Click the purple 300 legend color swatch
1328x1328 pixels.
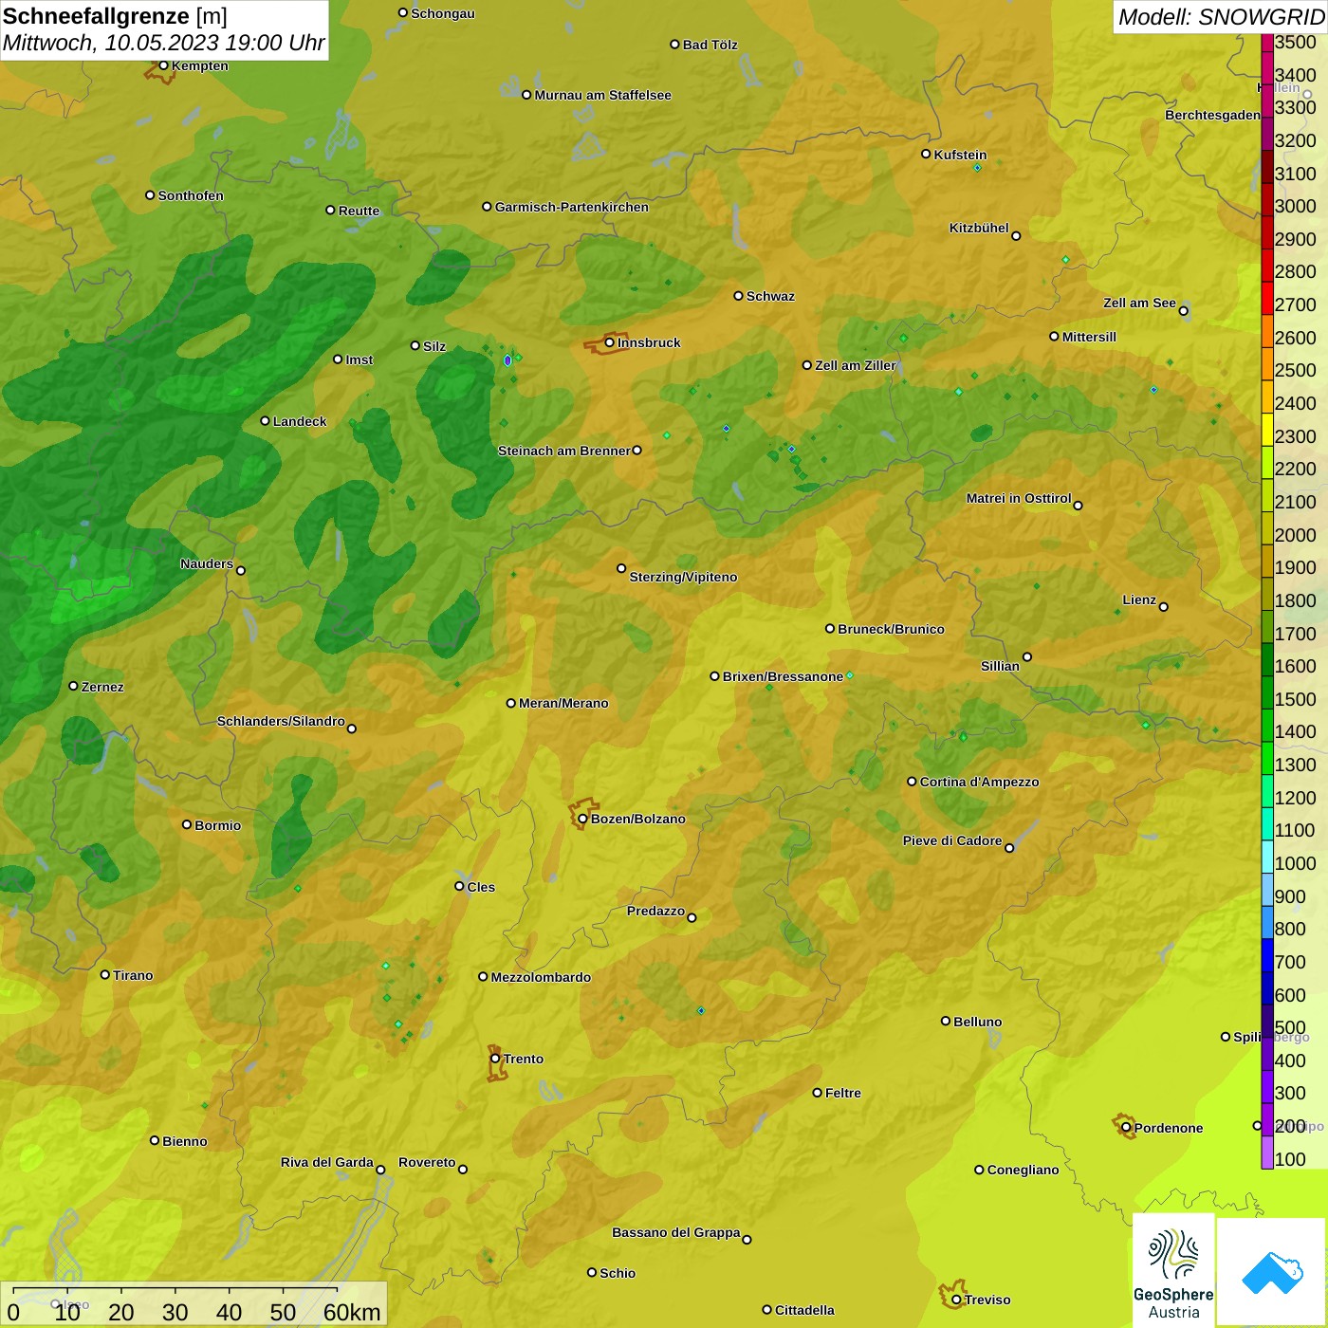click(x=1267, y=1087)
